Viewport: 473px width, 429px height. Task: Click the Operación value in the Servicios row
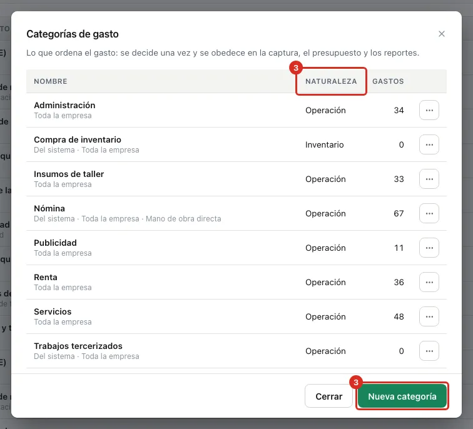pos(325,316)
